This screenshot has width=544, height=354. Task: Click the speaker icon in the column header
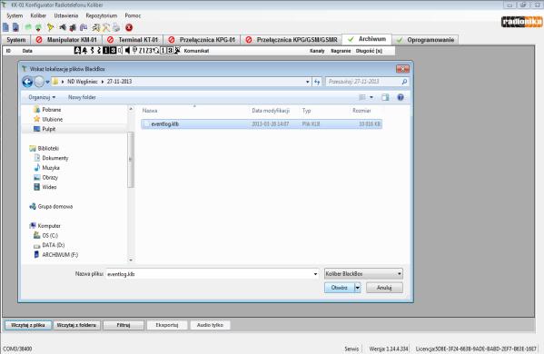coord(127,51)
